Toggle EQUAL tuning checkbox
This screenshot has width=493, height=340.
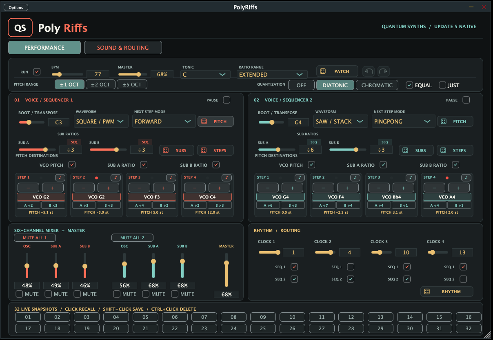tap(409, 85)
